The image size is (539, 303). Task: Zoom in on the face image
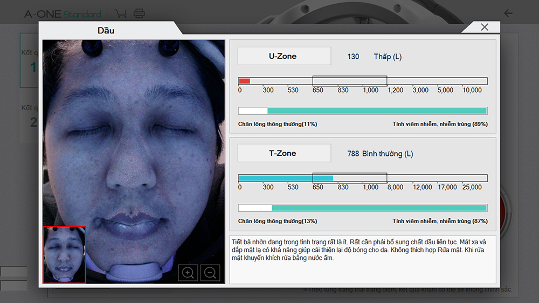tap(188, 273)
